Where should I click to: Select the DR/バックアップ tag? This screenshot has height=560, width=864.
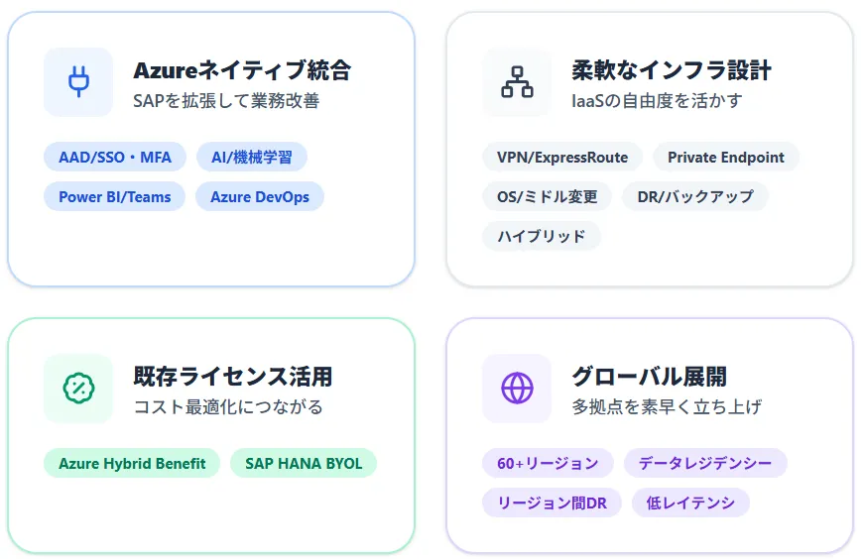point(695,197)
